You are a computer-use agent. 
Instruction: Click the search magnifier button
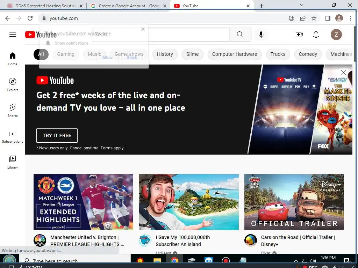240,35
